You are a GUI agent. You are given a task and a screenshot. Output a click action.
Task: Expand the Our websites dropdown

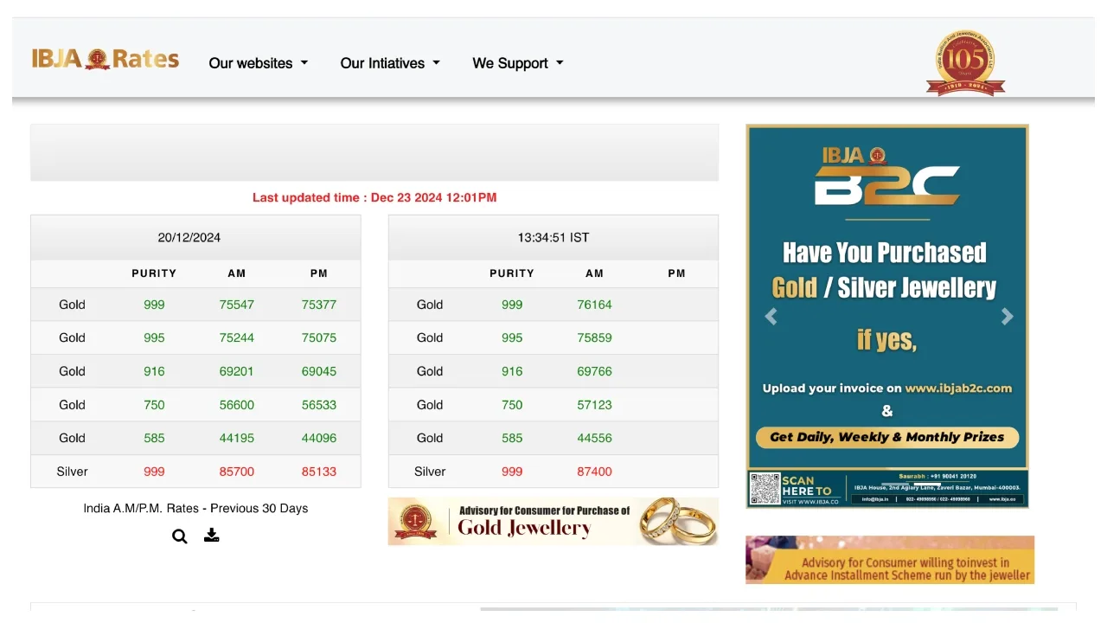(x=258, y=63)
